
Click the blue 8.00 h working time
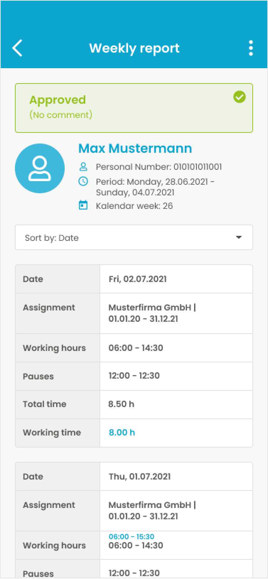tap(122, 432)
